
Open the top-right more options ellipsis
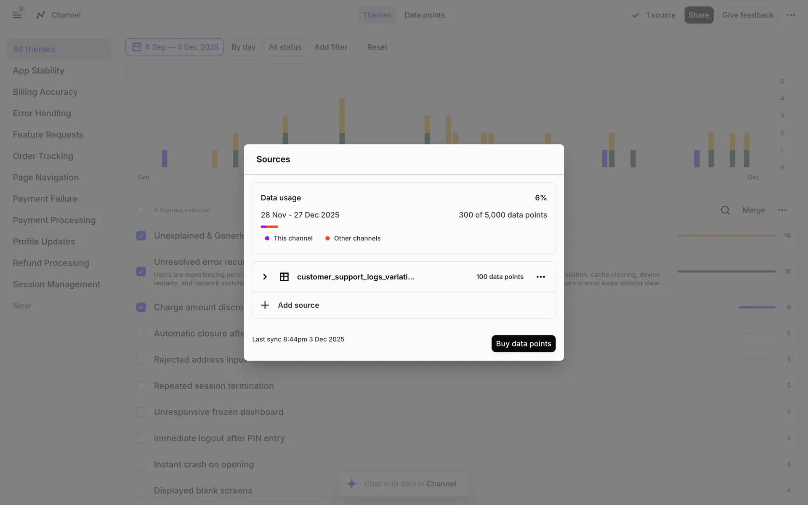click(x=791, y=15)
